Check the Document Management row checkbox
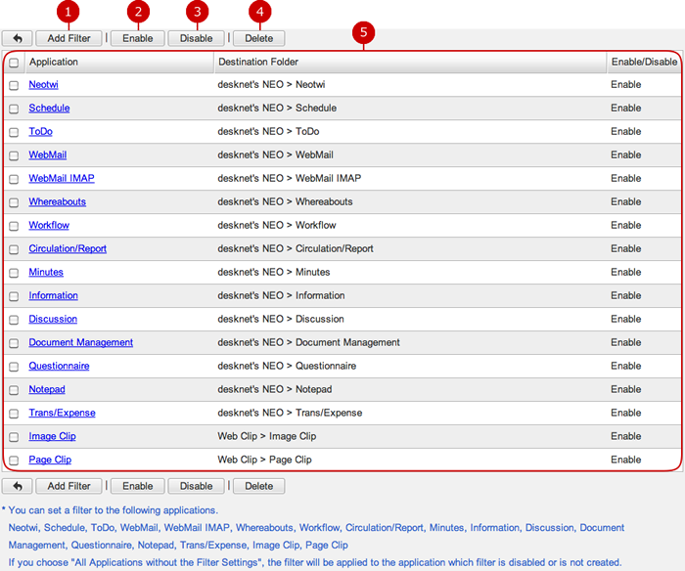This screenshot has height=571, width=685. click(x=14, y=343)
